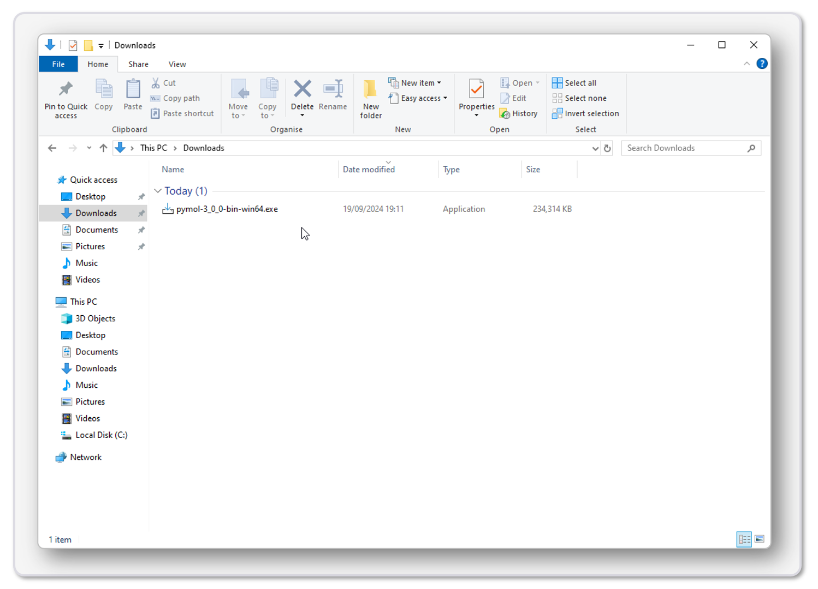Click the quick access toolbar Properties icon
The height and width of the screenshot is (589, 818).
[x=73, y=45]
